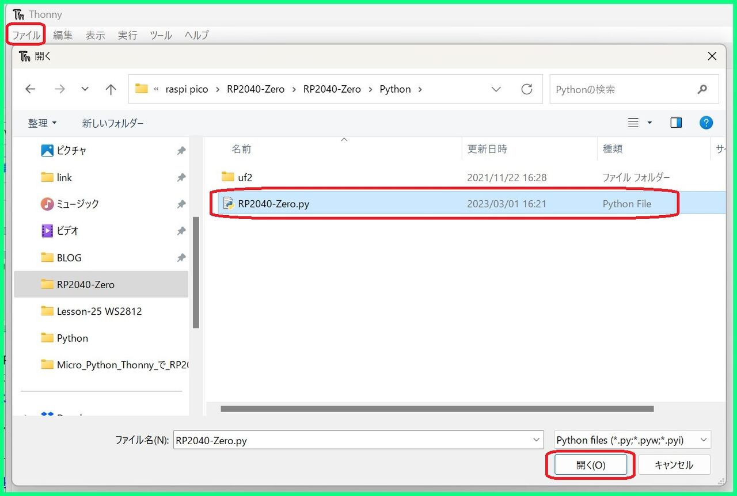Select RP2040-Zero folder in sidebar
Viewport: 737px width, 496px height.
click(x=101, y=284)
